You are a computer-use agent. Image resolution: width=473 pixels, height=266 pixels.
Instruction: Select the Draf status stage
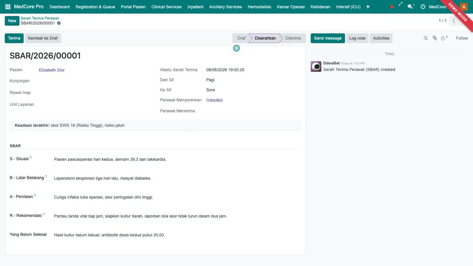241,38
